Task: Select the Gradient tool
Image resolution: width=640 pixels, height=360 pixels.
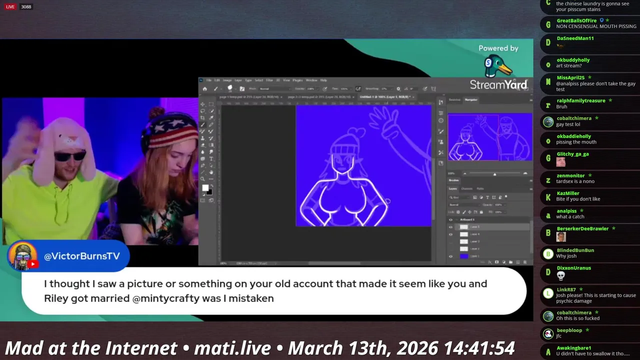Action: tap(211, 145)
